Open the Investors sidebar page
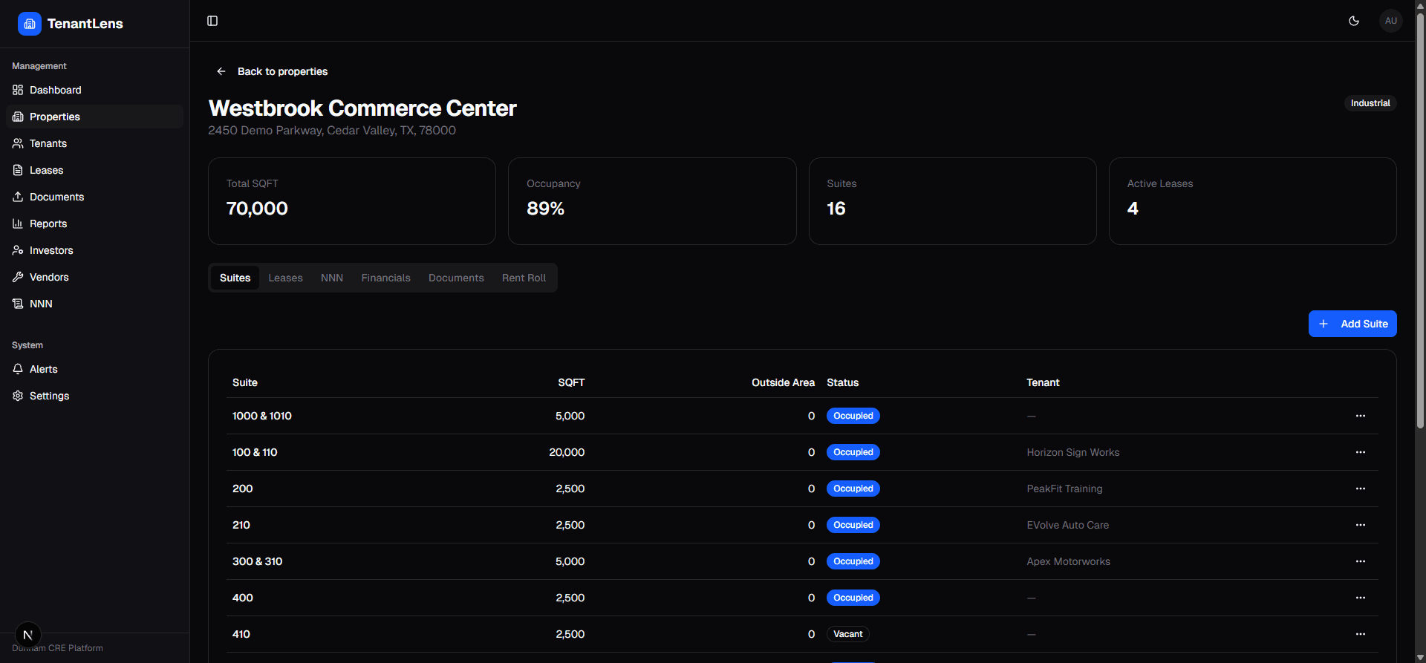 pyautogui.click(x=51, y=250)
